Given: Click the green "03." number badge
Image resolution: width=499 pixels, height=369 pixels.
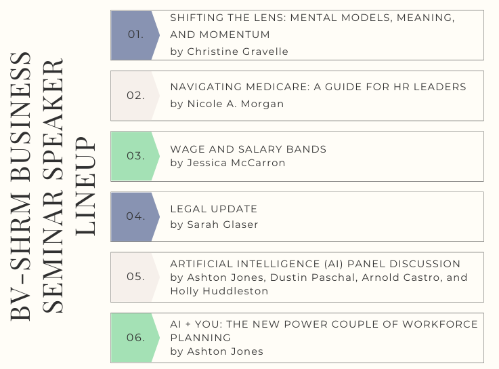Looking at the screenshot, I should (135, 156).
